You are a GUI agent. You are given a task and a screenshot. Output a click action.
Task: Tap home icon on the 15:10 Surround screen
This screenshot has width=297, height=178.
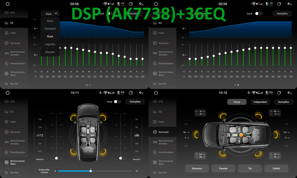156,93
